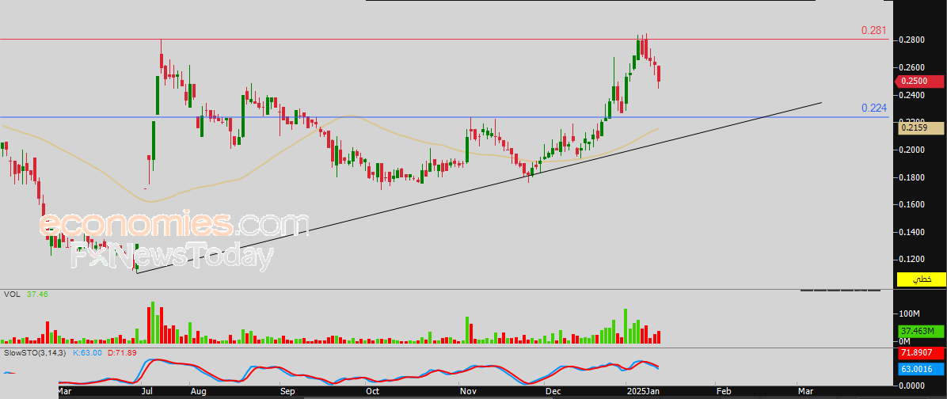Screen dimensions: 947x399
Task: Select the red 0.2500 current price tag
Action: click(918, 81)
